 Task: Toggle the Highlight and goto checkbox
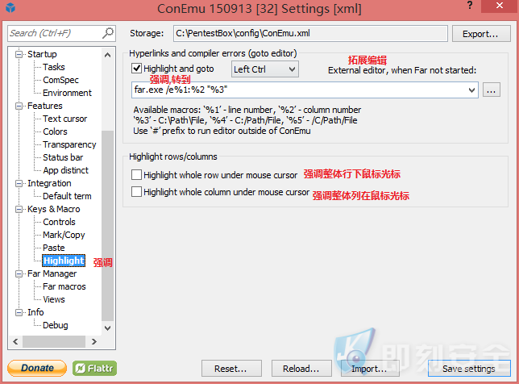[137, 69]
